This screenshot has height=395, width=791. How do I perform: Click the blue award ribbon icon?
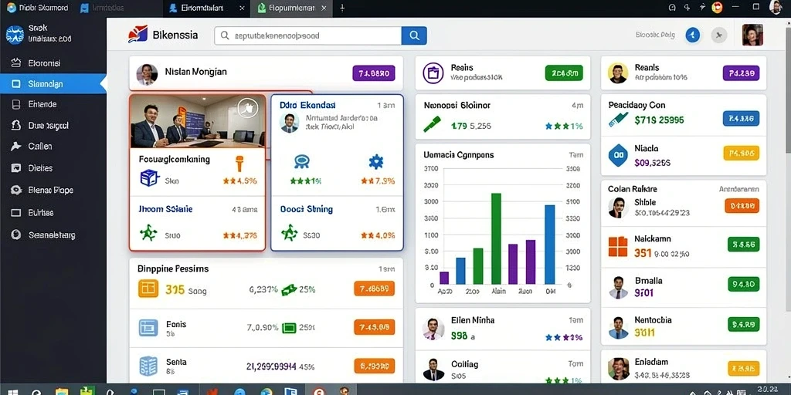[302, 161]
